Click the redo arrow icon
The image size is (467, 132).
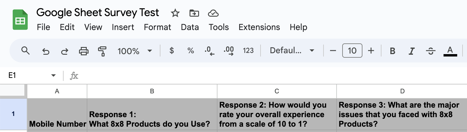click(64, 51)
